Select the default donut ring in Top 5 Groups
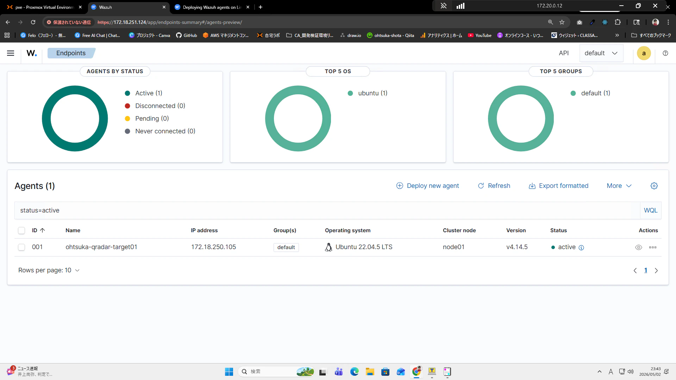Viewport: 676px width, 380px height. click(492, 119)
